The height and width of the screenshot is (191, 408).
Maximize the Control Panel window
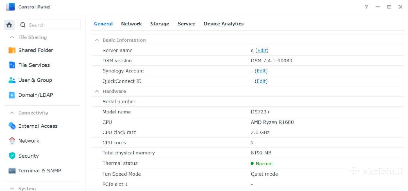point(389,7)
